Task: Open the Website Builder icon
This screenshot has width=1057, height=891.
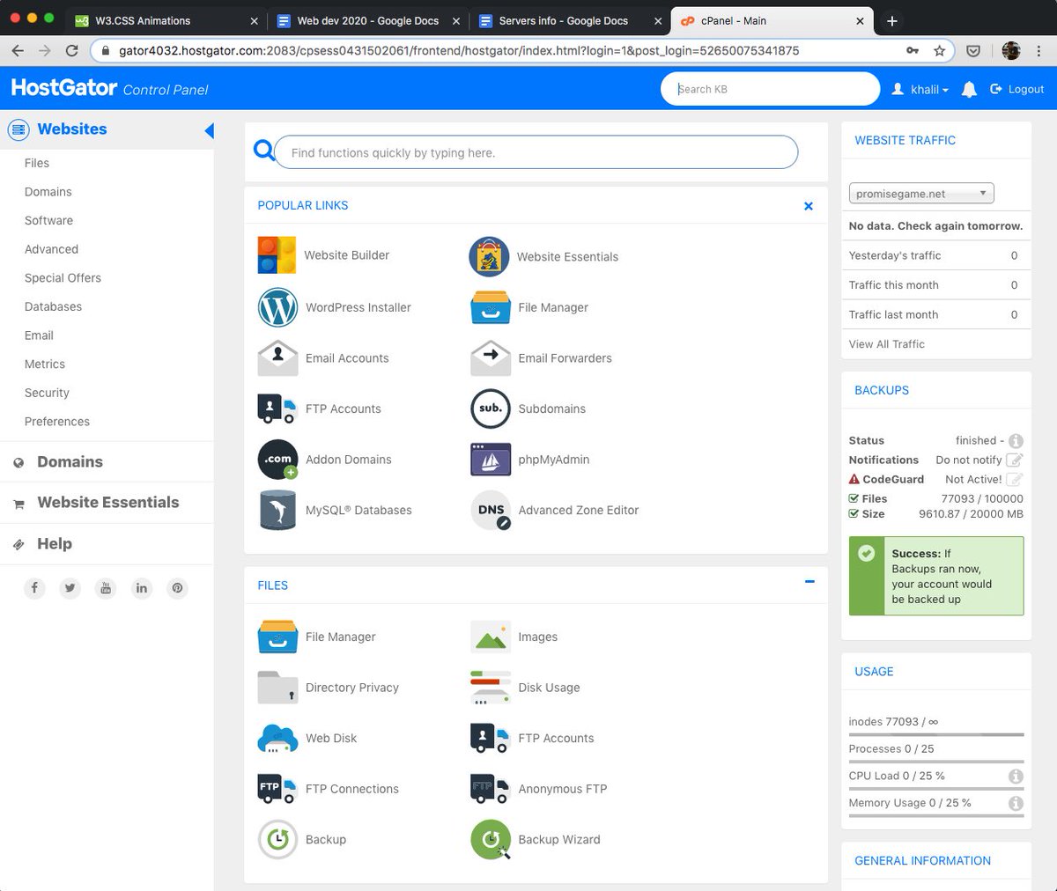Action: point(277,255)
